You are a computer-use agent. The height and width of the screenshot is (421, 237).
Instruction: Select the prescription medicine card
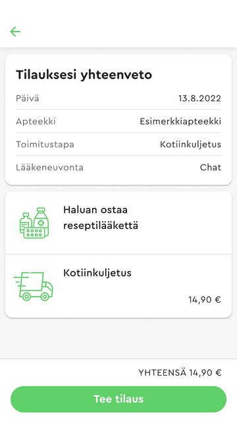tap(118, 223)
